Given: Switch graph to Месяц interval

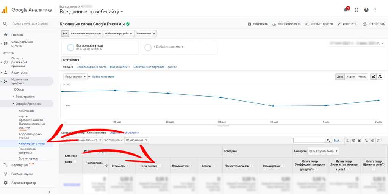Looking at the screenshot, I should (363, 77).
